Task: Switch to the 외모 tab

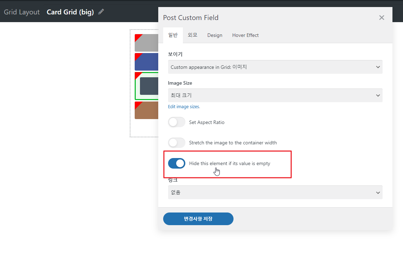Action: [192, 35]
